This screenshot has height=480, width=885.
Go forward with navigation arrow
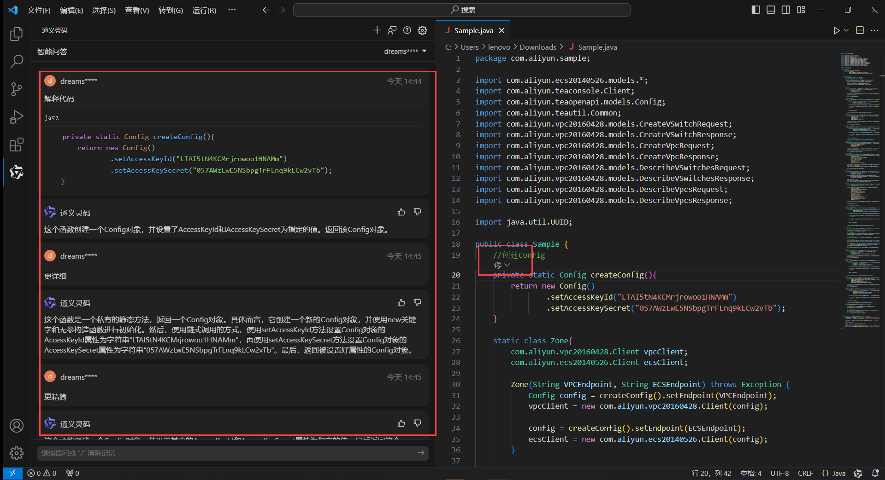[281, 10]
